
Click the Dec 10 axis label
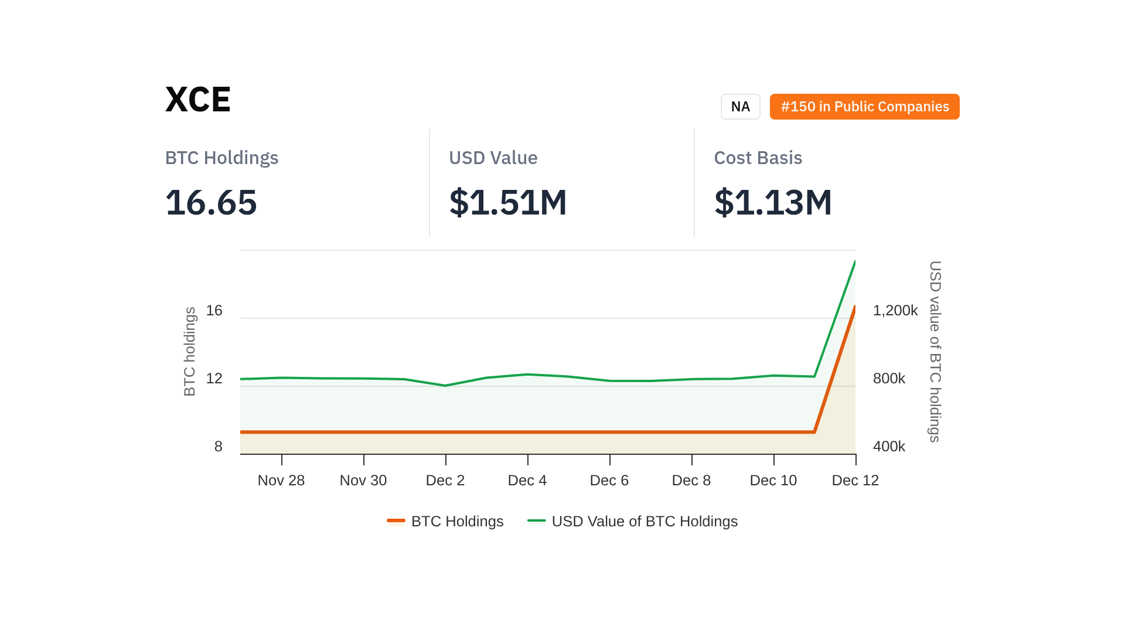click(x=773, y=480)
